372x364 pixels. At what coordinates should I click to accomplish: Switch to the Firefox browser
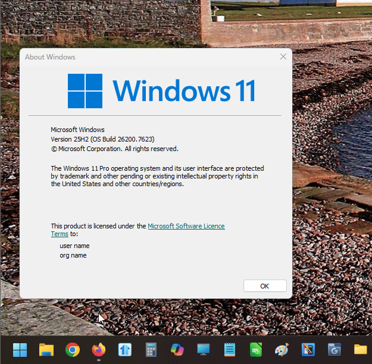tap(99, 350)
